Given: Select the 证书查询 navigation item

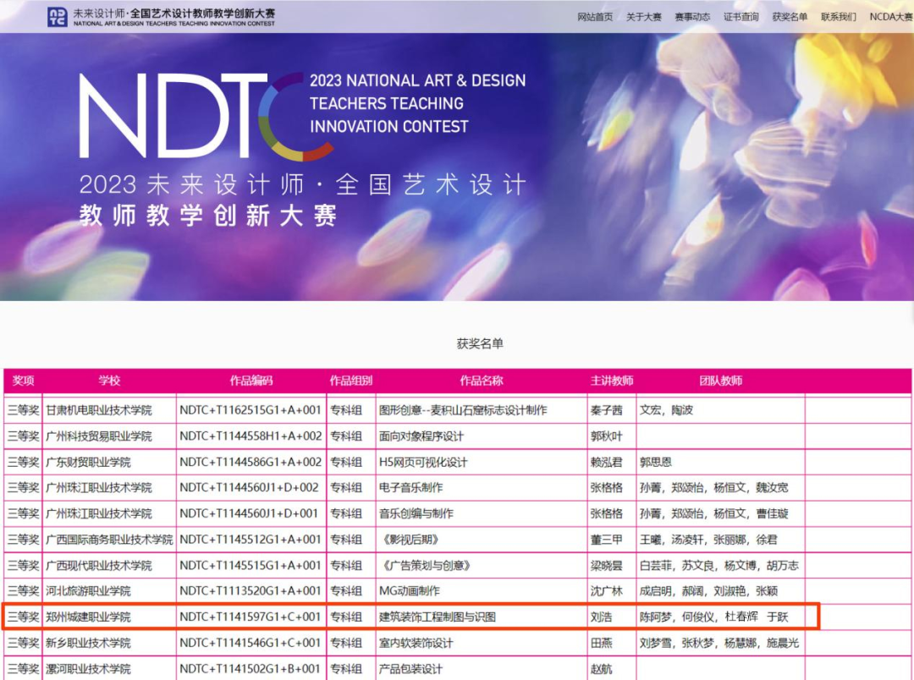Looking at the screenshot, I should coord(741,17).
